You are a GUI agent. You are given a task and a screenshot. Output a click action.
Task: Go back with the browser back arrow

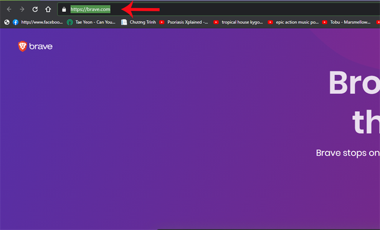click(9, 9)
